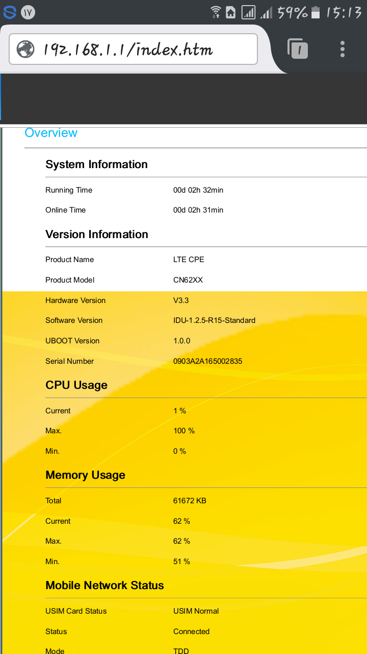Image resolution: width=367 pixels, height=654 pixels.
Task: Click the memory min value 51 %
Action: click(181, 562)
